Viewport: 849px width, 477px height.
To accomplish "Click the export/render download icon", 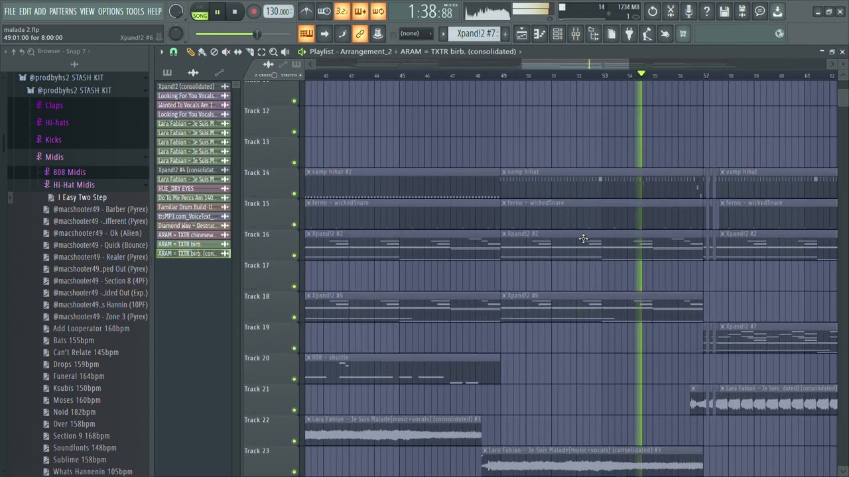I will pos(777,11).
